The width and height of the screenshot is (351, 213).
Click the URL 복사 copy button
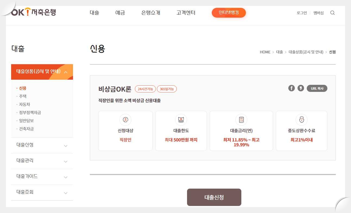(317, 88)
